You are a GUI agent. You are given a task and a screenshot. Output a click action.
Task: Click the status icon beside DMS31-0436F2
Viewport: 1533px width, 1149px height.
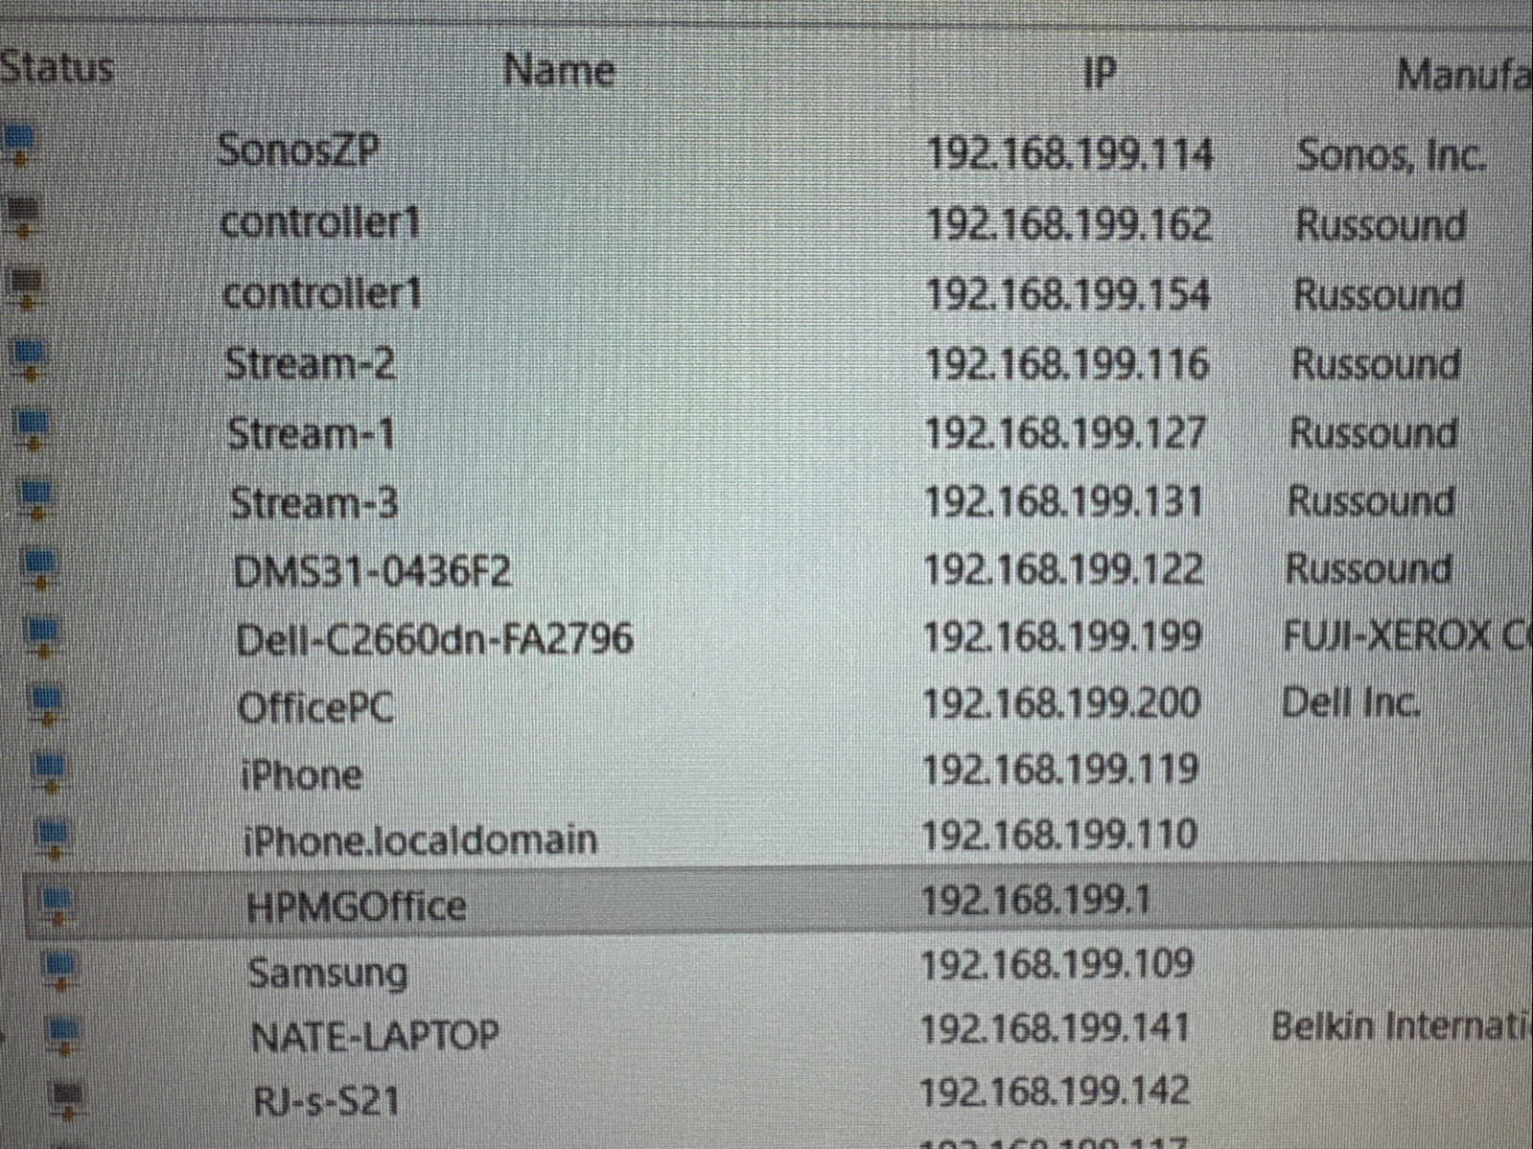(x=39, y=566)
